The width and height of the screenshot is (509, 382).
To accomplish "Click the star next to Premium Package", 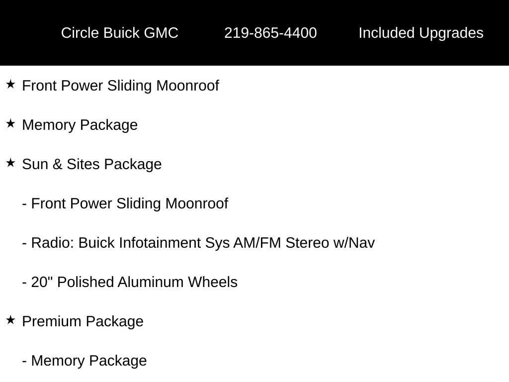I will click(x=10, y=320).
